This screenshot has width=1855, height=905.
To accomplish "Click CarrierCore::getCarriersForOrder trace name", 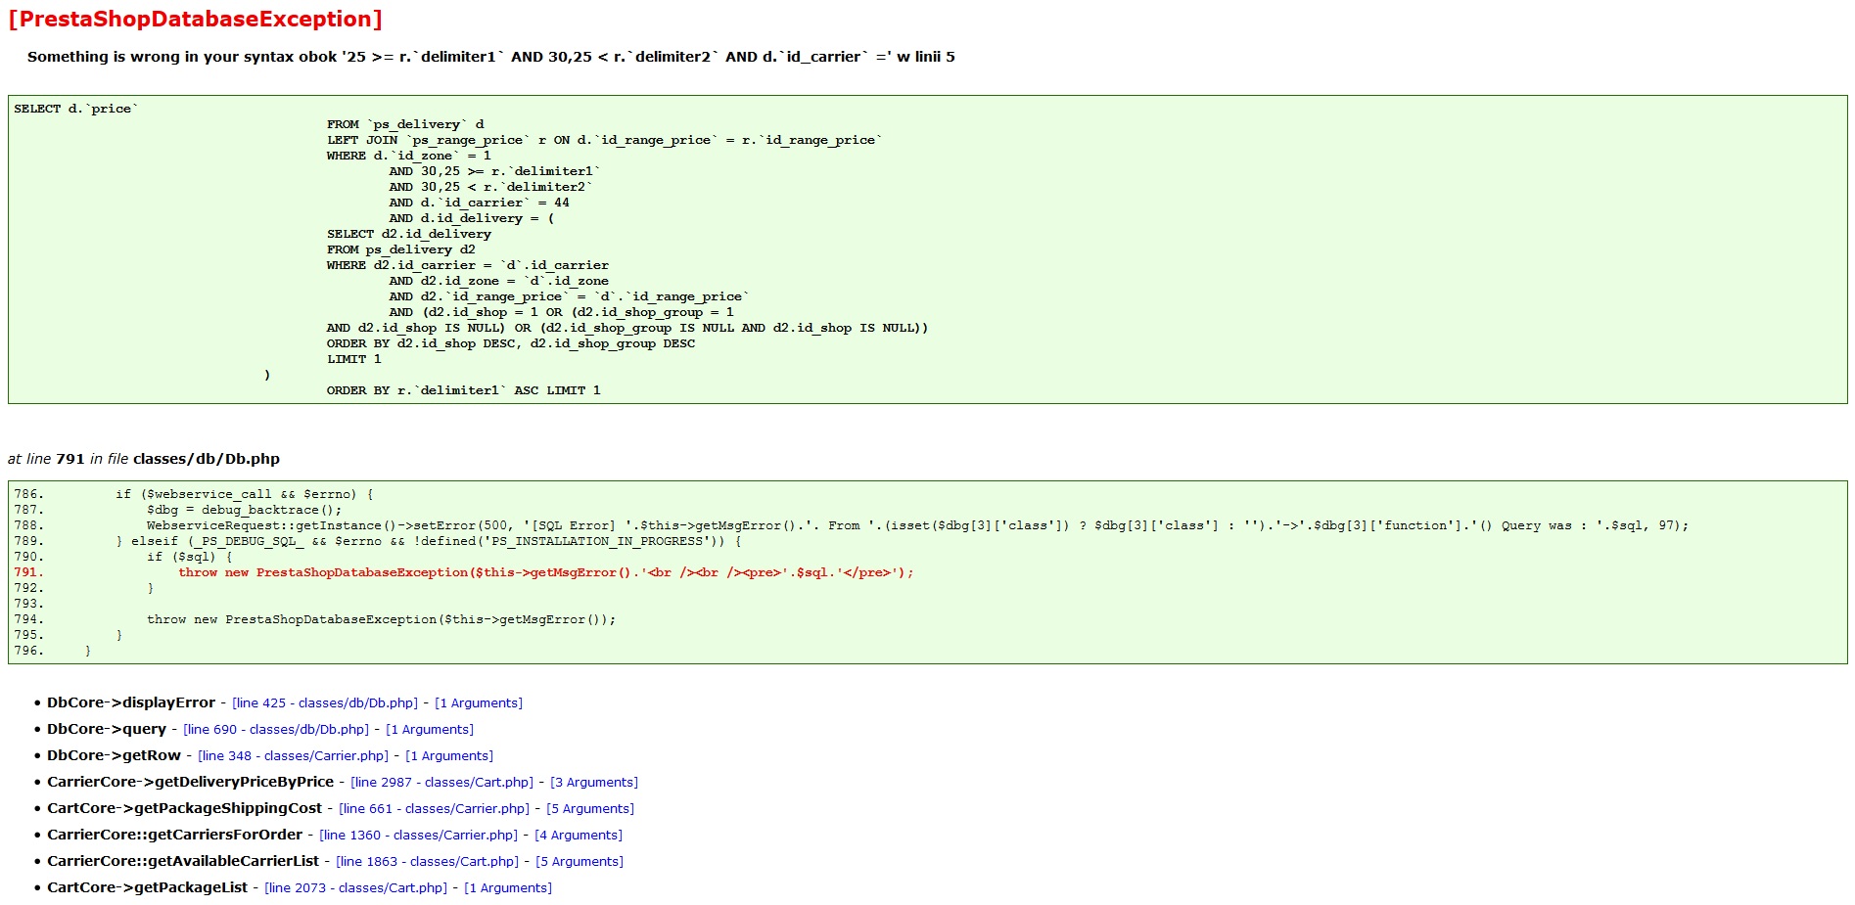I will (x=174, y=835).
